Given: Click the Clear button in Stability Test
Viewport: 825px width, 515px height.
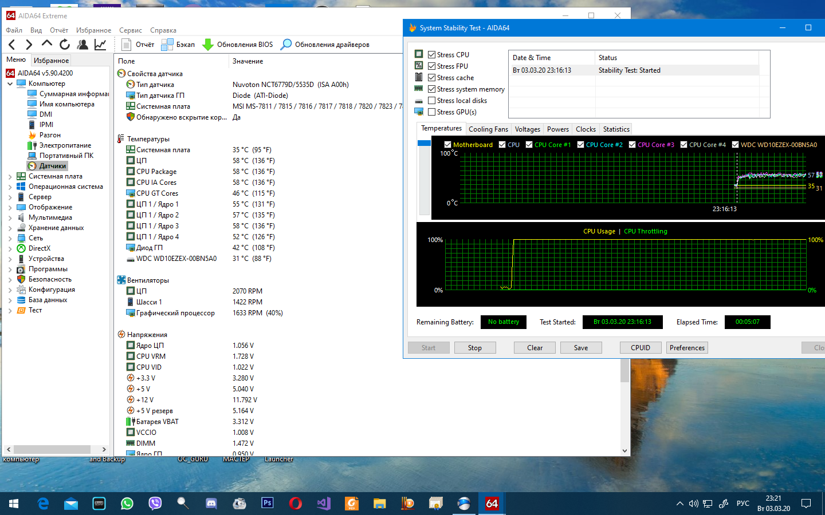Looking at the screenshot, I should 535,348.
